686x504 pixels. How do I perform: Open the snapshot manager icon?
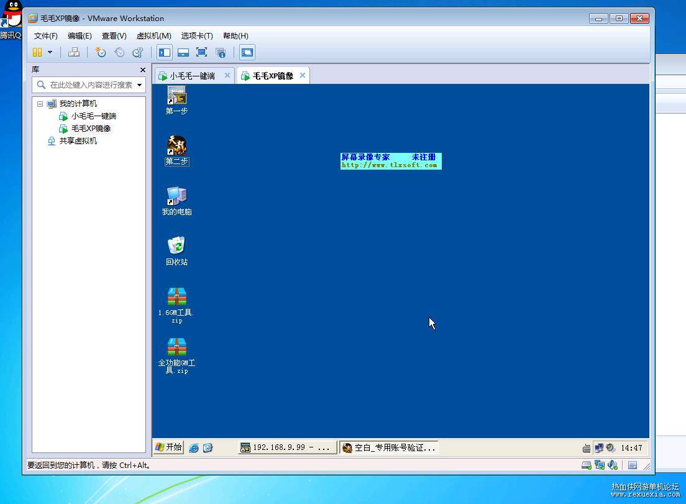coord(138,52)
